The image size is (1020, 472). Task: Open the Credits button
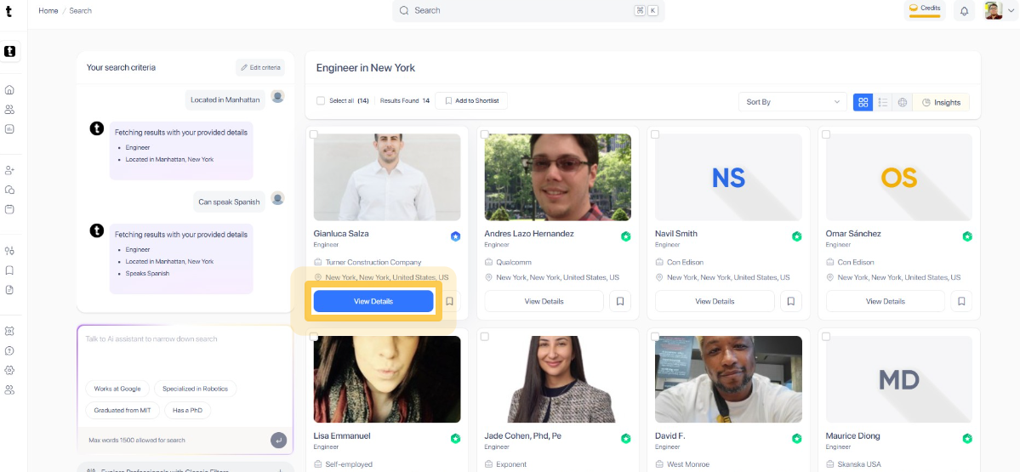[x=925, y=10]
